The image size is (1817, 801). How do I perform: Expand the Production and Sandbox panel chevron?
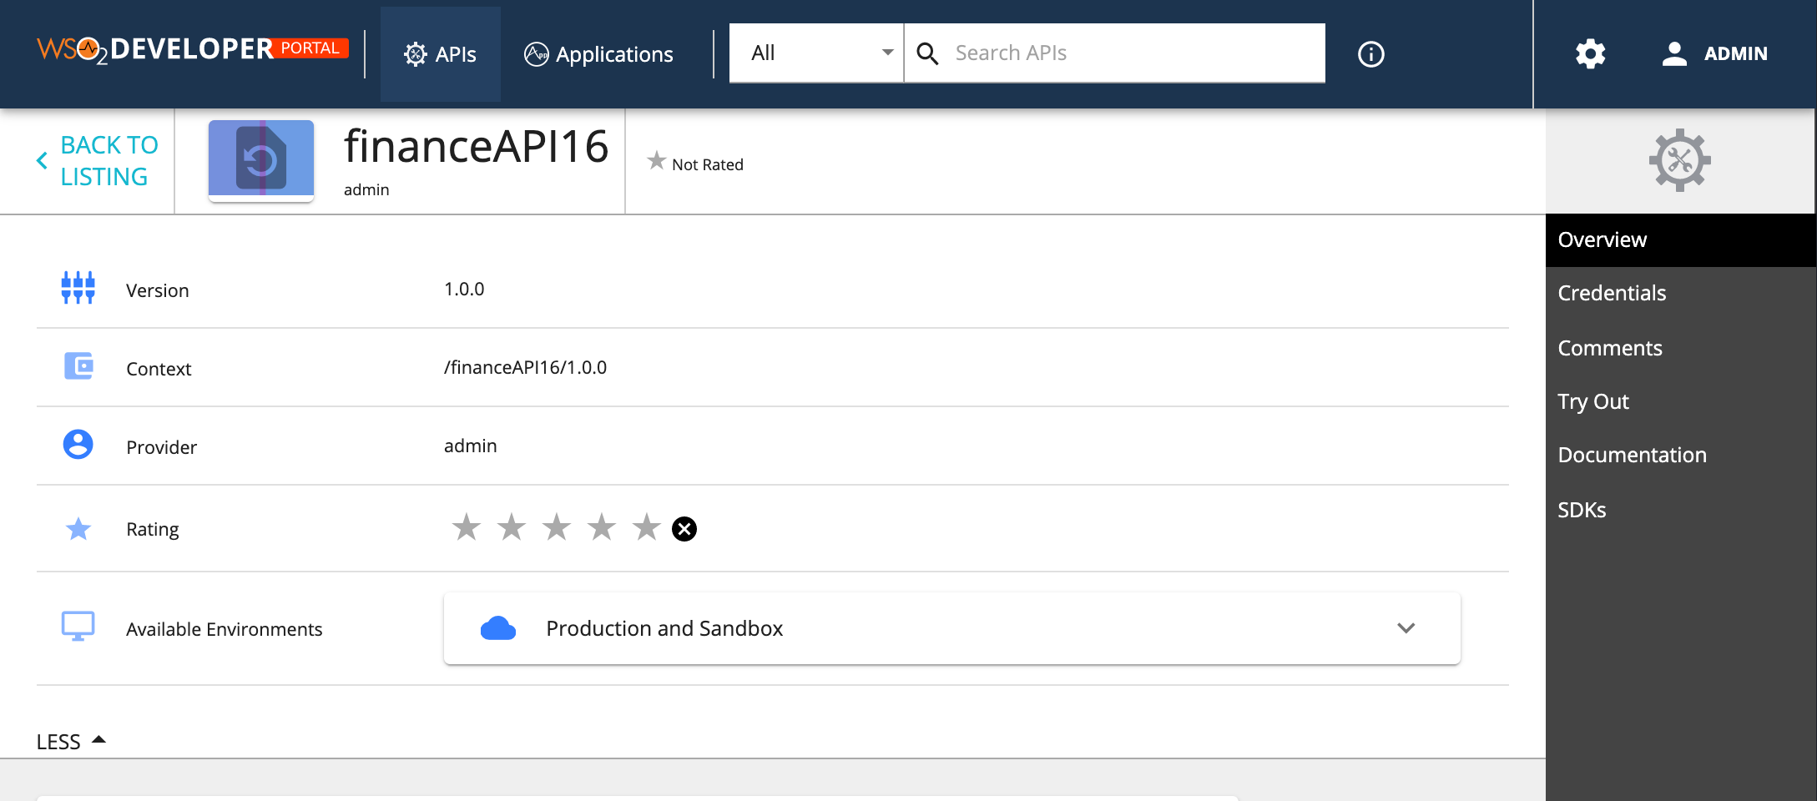coord(1406,628)
